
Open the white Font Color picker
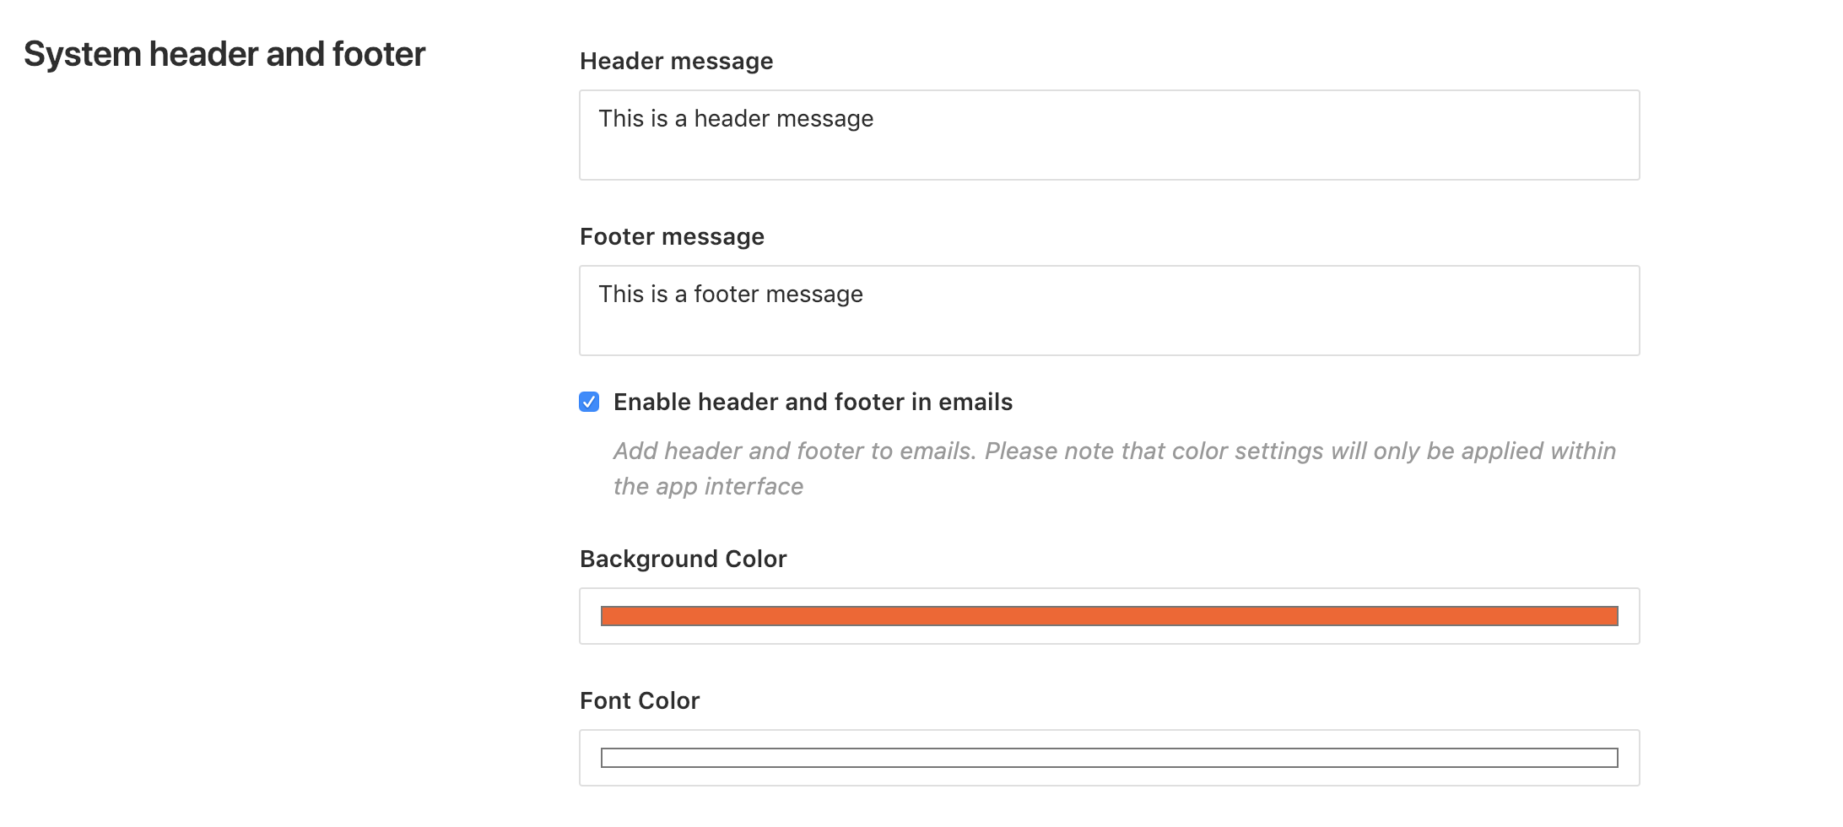(1109, 758)
